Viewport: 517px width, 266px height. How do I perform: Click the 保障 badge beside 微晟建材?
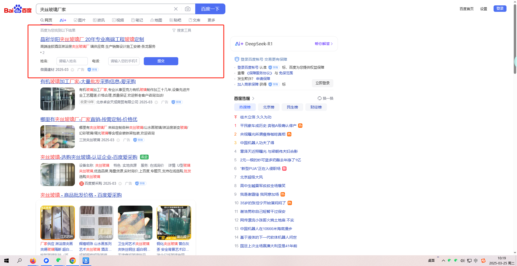93,70
